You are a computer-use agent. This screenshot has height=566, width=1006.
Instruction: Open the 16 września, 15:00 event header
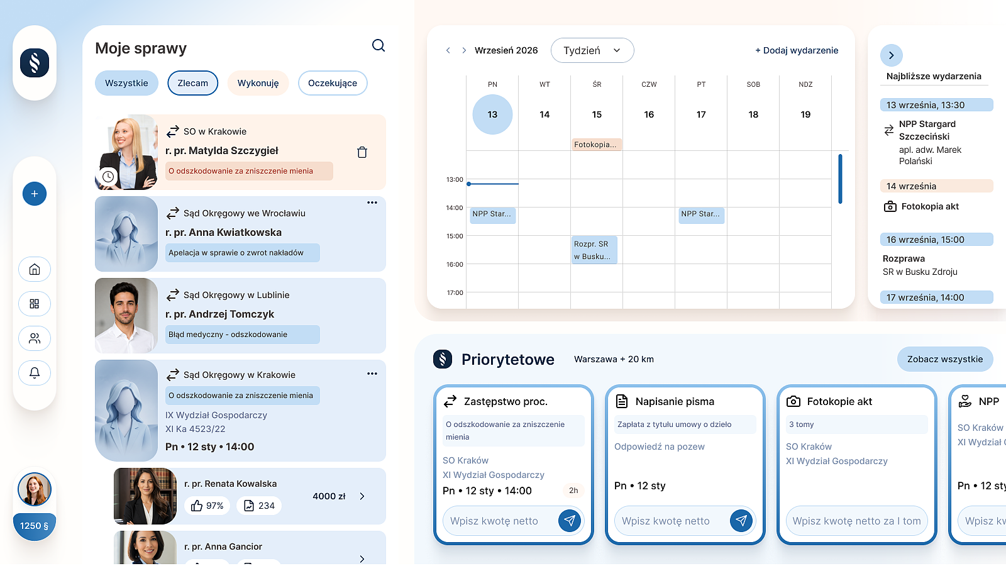[x=937, y=240]
